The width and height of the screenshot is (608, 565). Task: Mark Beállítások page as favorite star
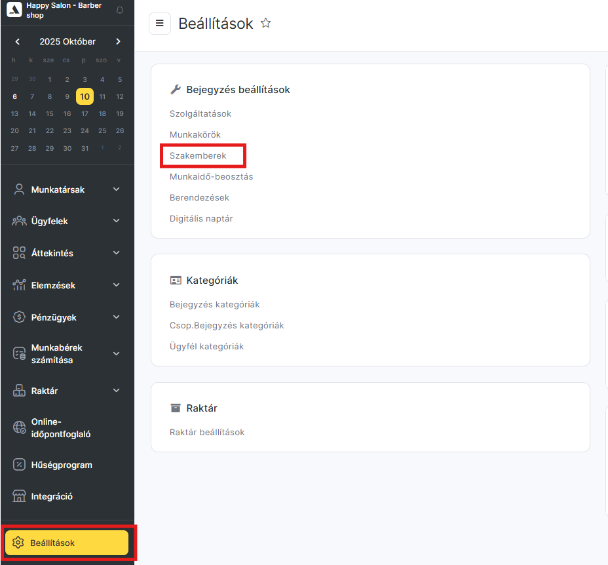[x=265, y=23]
